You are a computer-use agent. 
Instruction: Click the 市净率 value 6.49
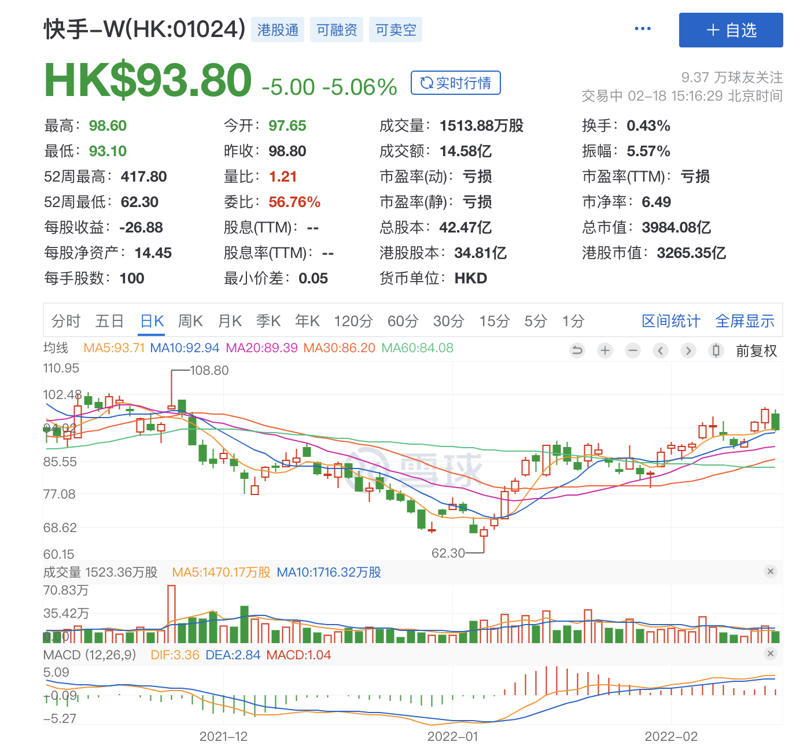pos(657,202)
